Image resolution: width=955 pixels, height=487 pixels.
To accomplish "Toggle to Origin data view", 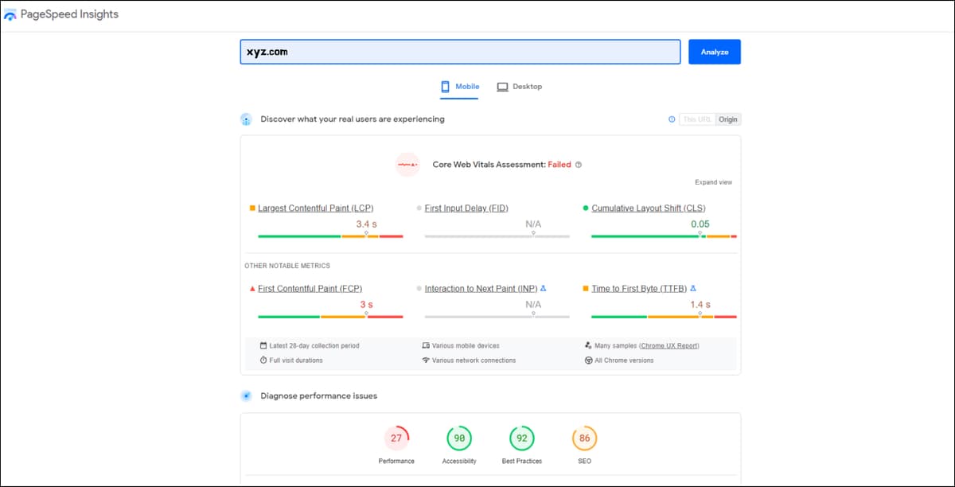I will tap(728, 119).
